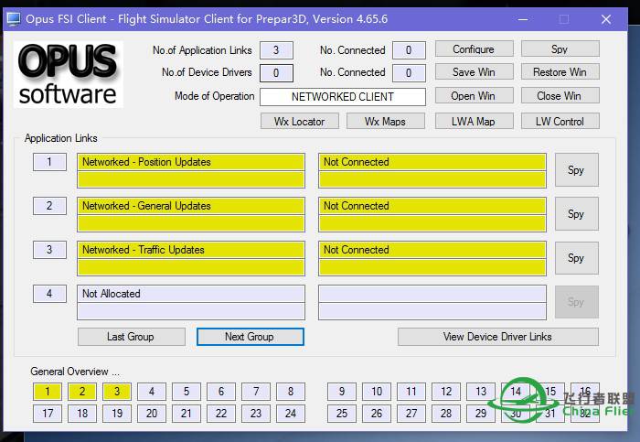The height and width of the screenshot is (442, 640).
Task: Click Not Connected status for link 1
Action: tap(432, 162)
